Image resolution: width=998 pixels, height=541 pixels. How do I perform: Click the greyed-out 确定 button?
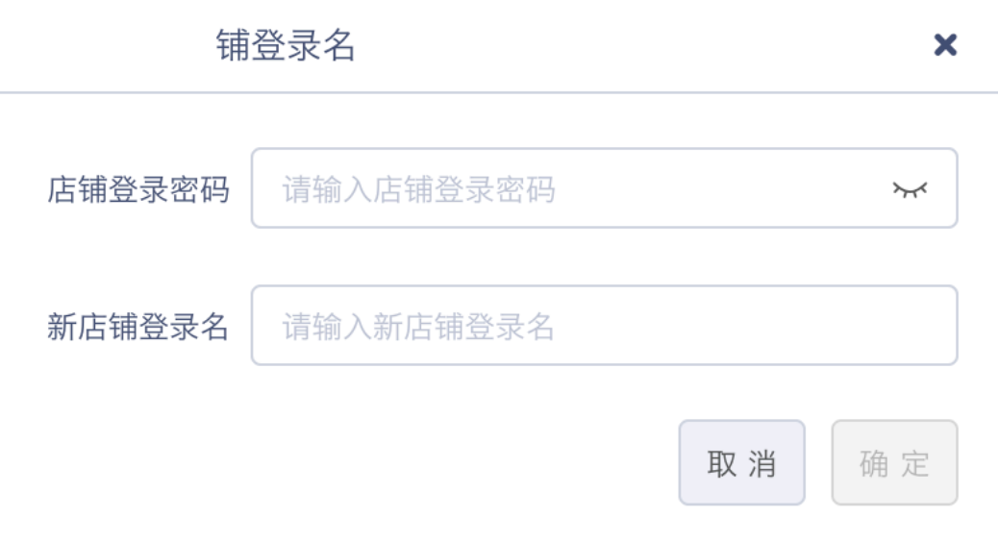(x=894, y=463)
